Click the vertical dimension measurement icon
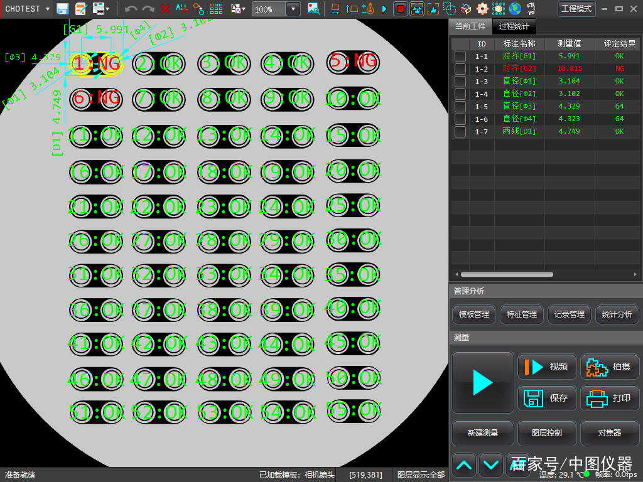Image resolution: width=643 pixels, height=482 pixels. coord(352,9)
